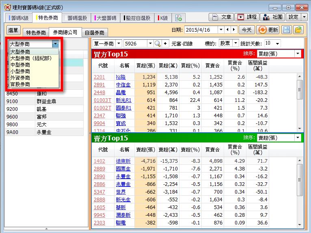Click the save (floppy disk) icon
This screenshot has width=311, height=233.
click(x=287, y=30)
